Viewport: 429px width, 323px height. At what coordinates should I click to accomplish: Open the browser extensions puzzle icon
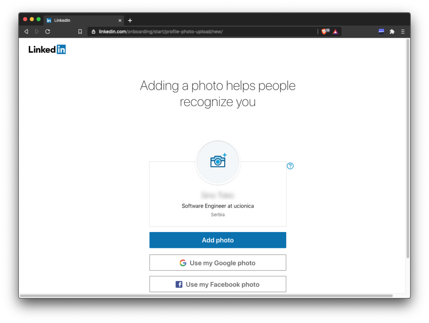pos(392,31)
